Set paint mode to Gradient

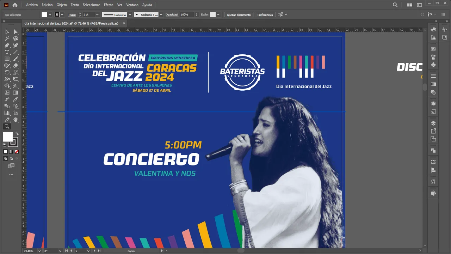click(11, 152)
